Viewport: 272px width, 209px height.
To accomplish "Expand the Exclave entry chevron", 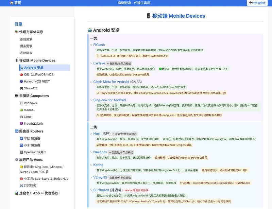I will [91, 63].
